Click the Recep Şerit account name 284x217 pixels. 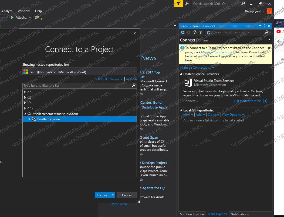(x=253, y=11)
